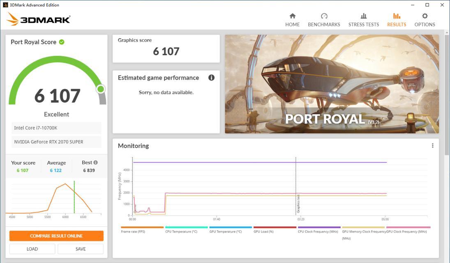Go to the STRESS TESTS tab label

364,24
